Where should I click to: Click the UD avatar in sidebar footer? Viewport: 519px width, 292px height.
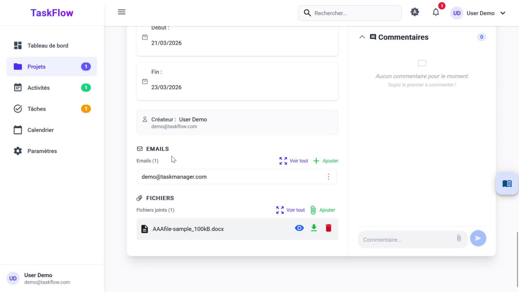[13, 279]
